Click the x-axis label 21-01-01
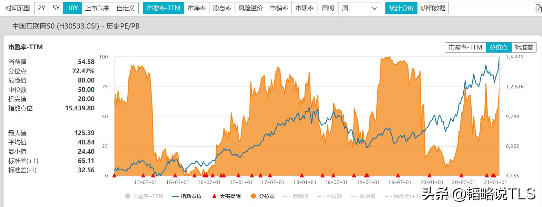Image resolution: width=542 pixels, height=207 pixels. coord(495,182)
